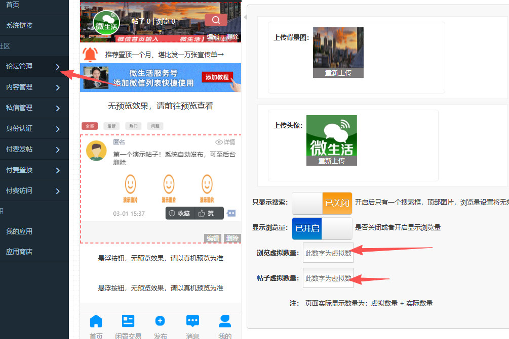Image resolution: width=509 pixels, height=339 pixels.
Task: Click the post's more-options icon beside 赞
Action: (231, 213)
